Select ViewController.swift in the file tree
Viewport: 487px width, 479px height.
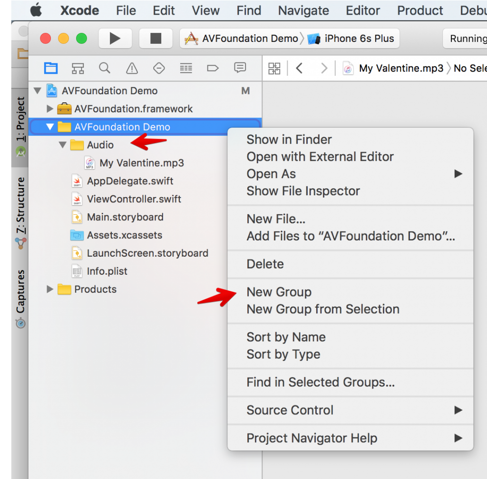point(134,199)
